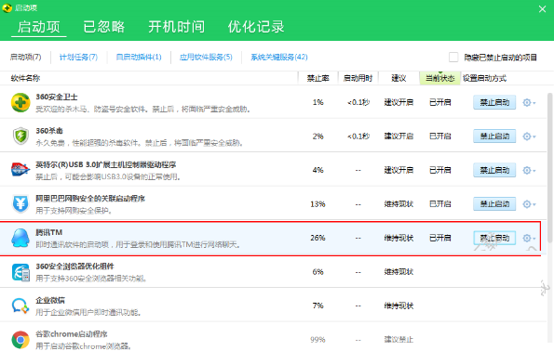This screenshot has width=554, height=351.
Task: Click 建议禁止 text in chrome row
Action: click(399, 340)
